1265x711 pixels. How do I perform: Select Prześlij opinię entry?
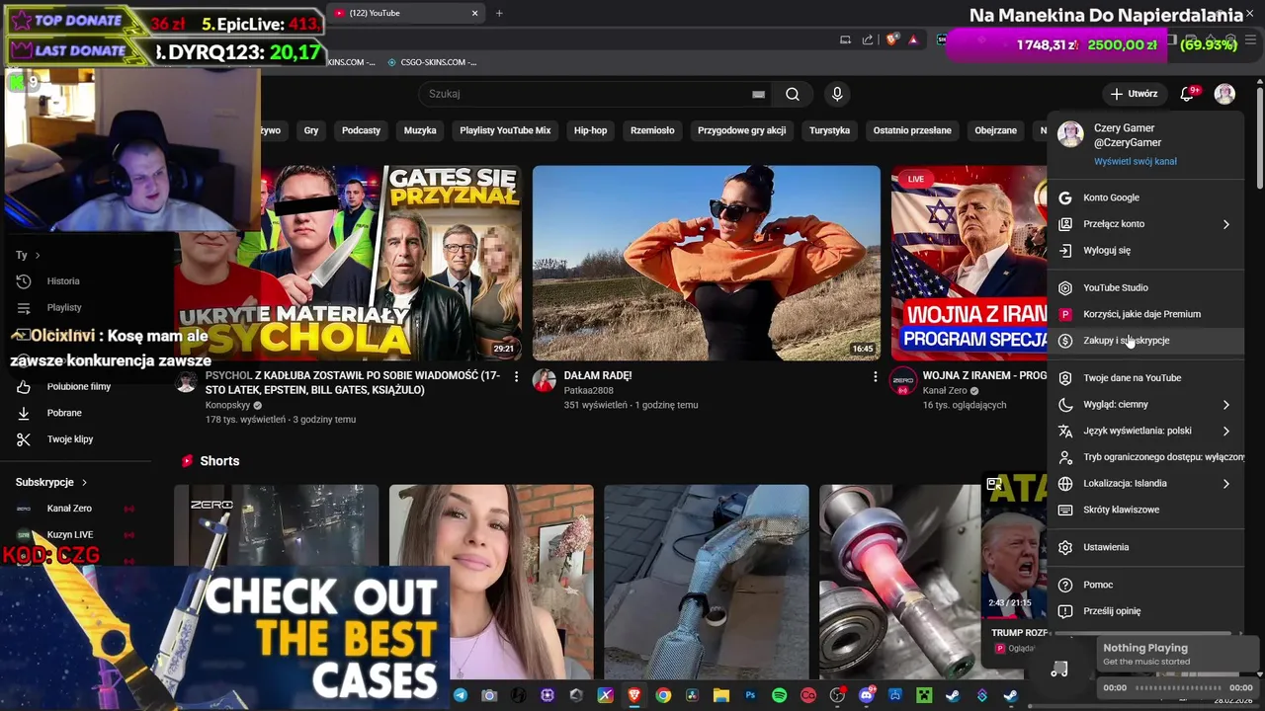(x=1146, y=611)
